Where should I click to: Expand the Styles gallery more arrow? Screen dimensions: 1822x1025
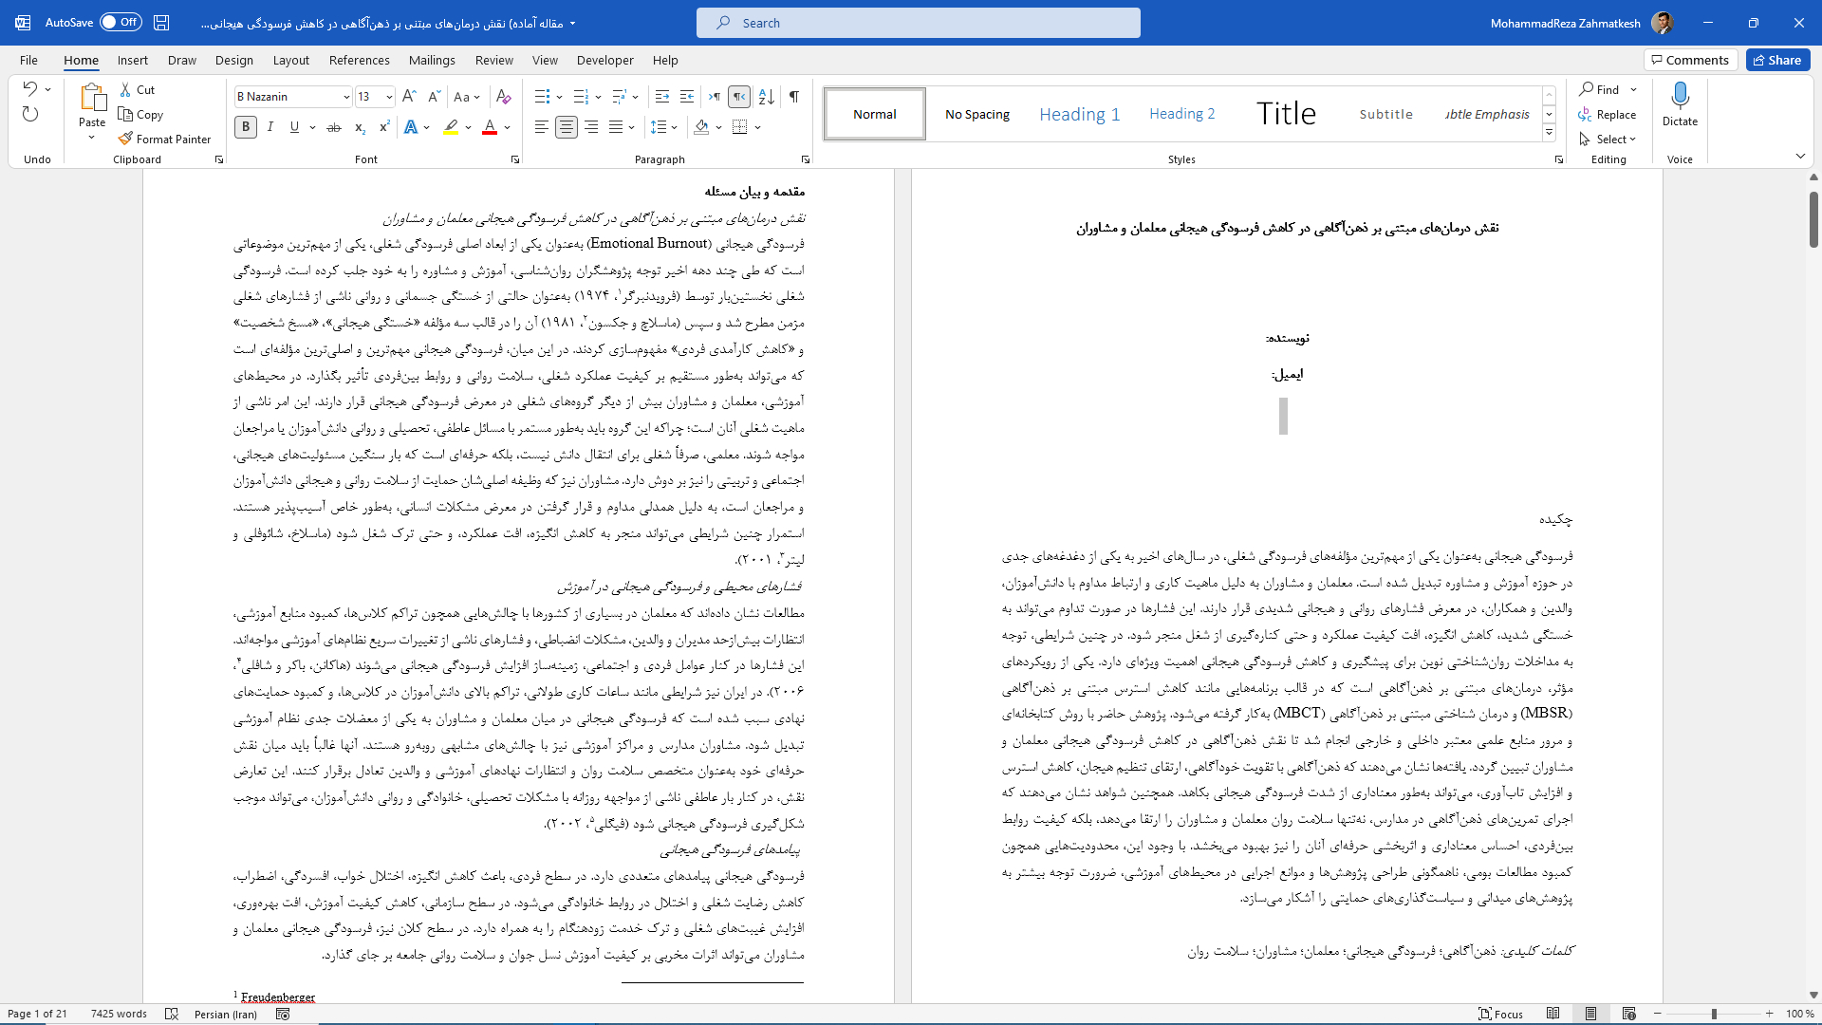pyautogui.click(x=1549, y=133)
